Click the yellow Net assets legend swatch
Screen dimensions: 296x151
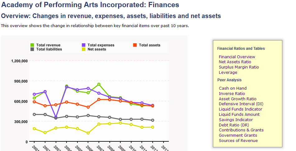click(83, 49)
